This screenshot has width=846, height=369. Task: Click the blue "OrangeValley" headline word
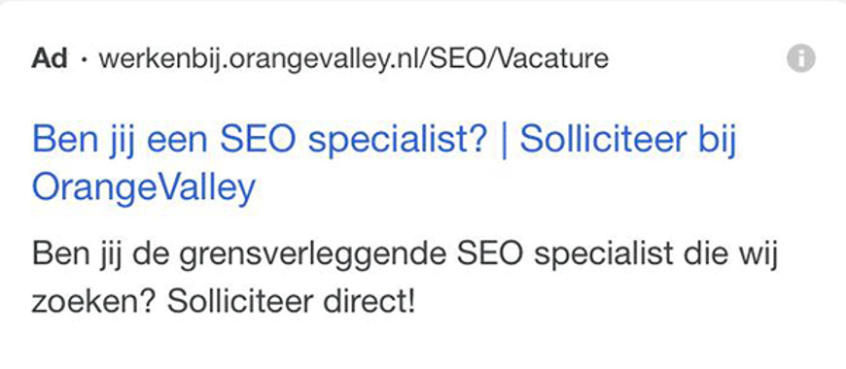coord(144,188)
